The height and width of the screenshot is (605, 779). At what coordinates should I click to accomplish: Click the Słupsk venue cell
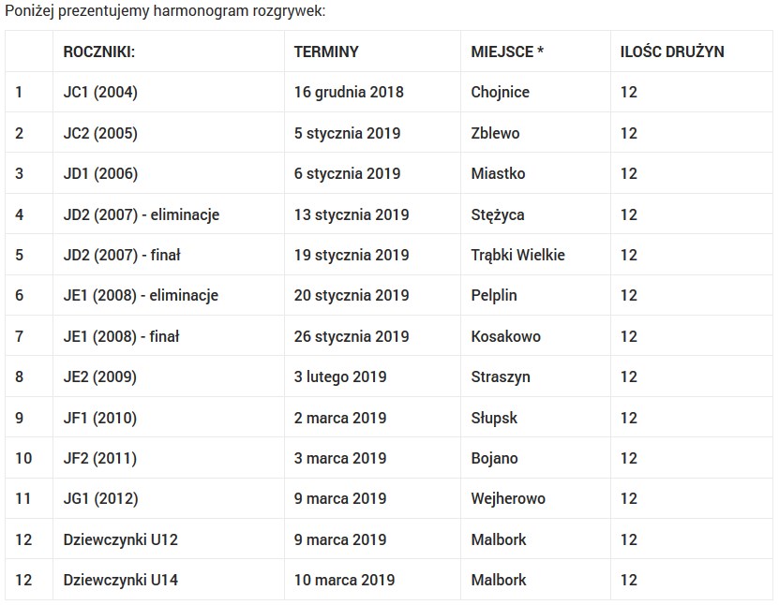tap(494, 418)
